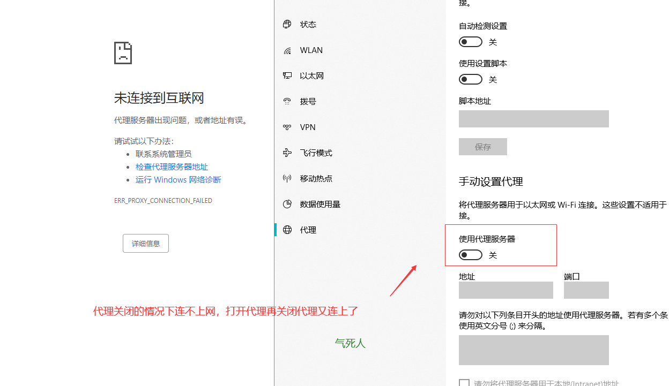669x386 pixels.
Task: Click the 以太网 Ethernet monitor icon
Action: (287, 76)
